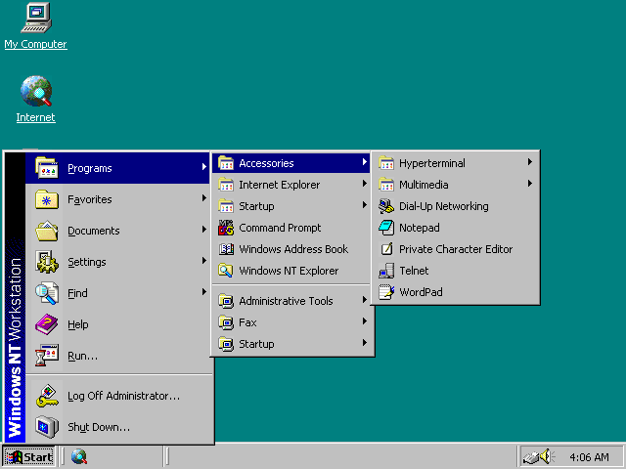Click the Telnet icon
This screenshot has height=469, width=626.
(386, 271)
